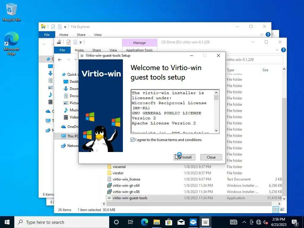Open Share tab in rear File Explorer window
Viewport: 304px width, 228px height.
(x=81, y=35)
